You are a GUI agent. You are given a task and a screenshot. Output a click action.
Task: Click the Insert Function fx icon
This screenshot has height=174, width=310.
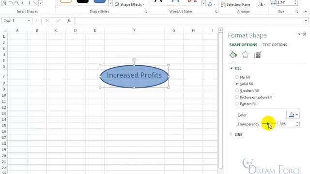pos(69,20)
